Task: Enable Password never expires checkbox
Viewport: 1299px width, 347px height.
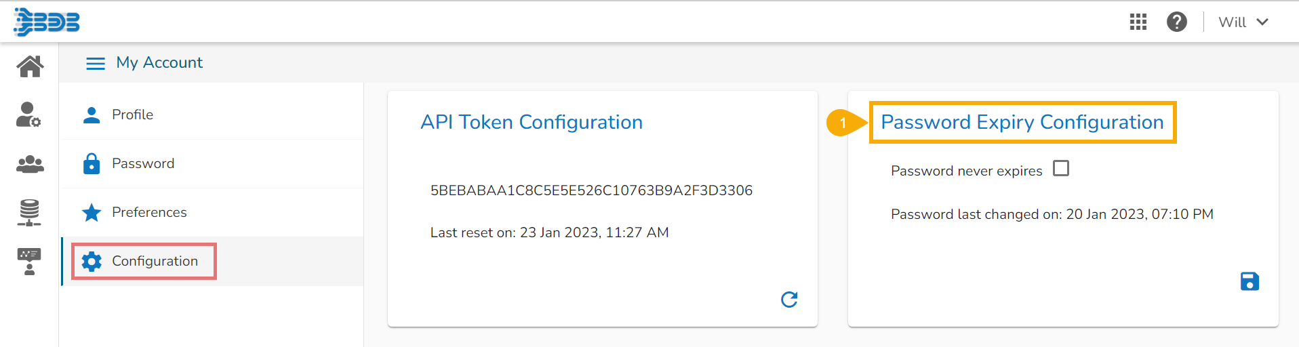Action: [1061, 168]
